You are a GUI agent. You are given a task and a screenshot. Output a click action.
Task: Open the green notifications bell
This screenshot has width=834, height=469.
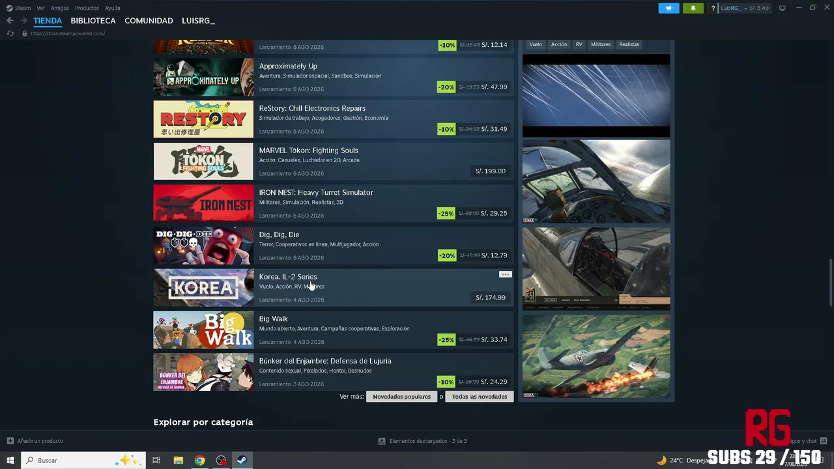[x=693, y=8]
